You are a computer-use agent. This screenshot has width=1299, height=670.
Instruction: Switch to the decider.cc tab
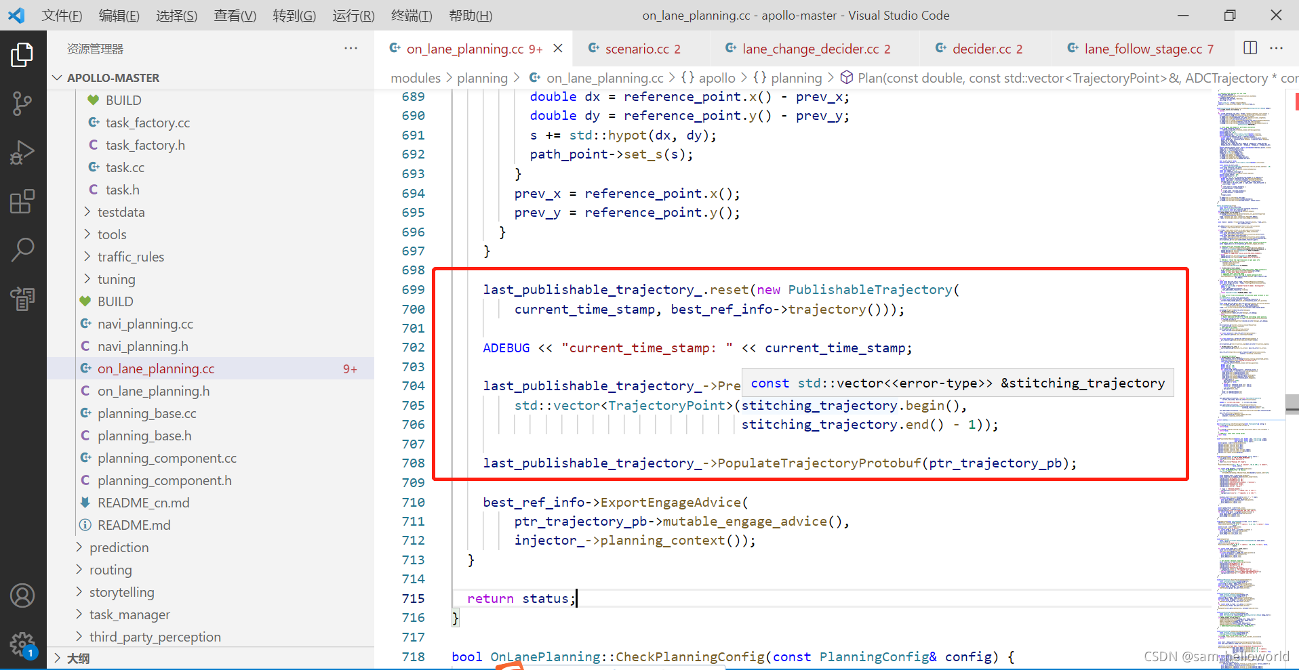click(x=985, y=49)
